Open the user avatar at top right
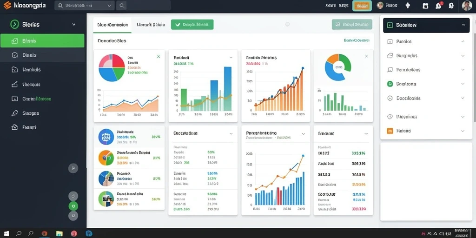476x238 pixels. pyautogui.click(x=467, y=6)
